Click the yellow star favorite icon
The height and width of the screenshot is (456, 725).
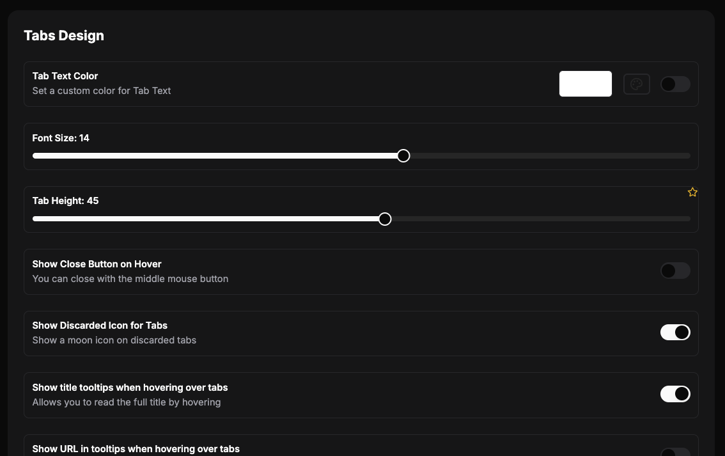pos(692,192)
